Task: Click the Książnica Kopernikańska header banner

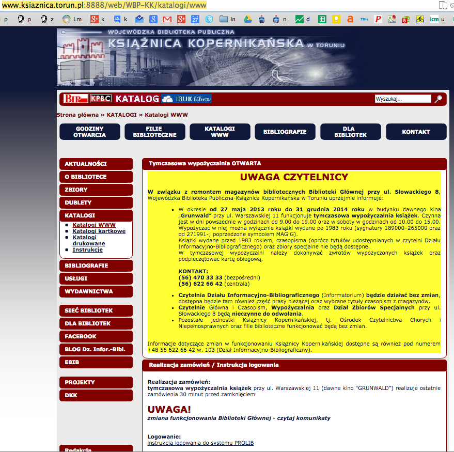Action: click(x=207, y=57)
